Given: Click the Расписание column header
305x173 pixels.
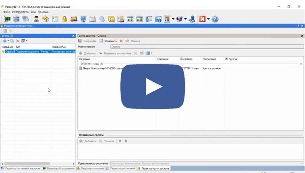Looking at the screenshot, I should click(210, 59).
